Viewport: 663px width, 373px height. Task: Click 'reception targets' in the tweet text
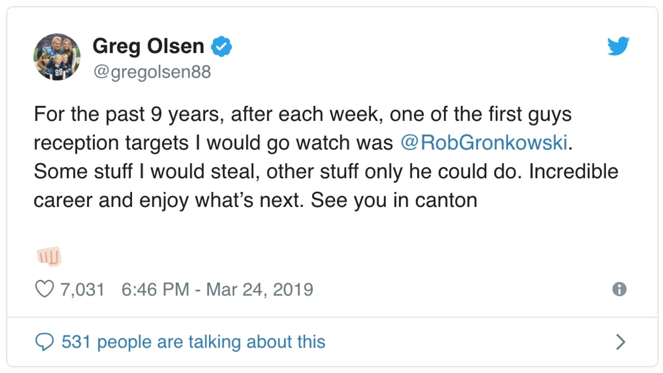click(111, 143)
